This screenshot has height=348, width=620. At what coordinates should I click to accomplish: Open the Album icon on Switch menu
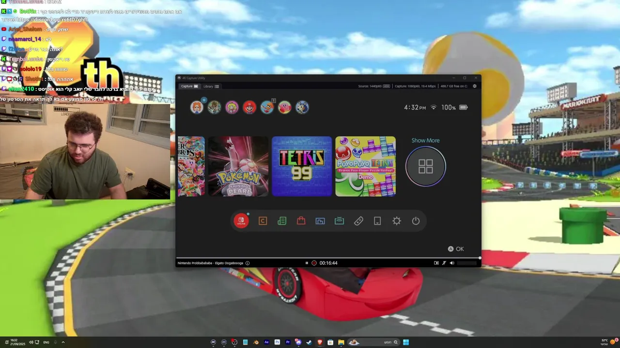click(x=320, y=221)
